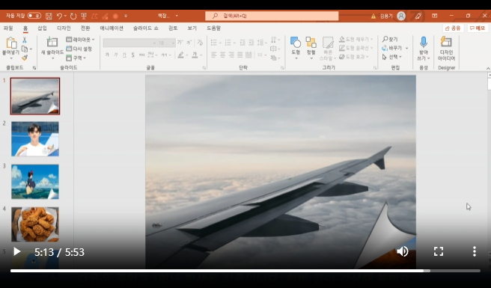Click the Cut scissors icon
This screenshot has height=288, width=491.
[x=25, y=40]
